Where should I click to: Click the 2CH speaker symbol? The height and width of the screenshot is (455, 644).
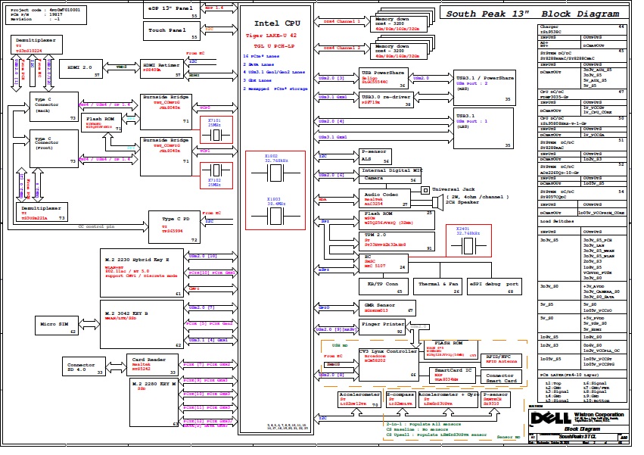(x=437, y=201)
